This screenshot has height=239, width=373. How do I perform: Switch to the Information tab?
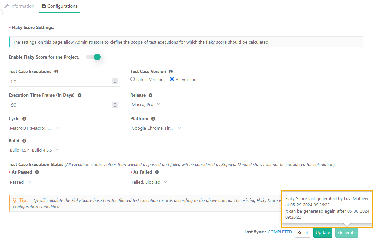pyautogui.click(x=19, y=6)
